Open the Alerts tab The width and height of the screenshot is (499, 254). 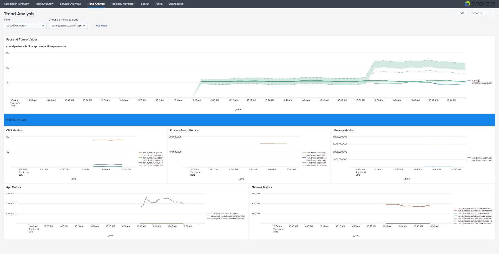click(x=159, y=4)
